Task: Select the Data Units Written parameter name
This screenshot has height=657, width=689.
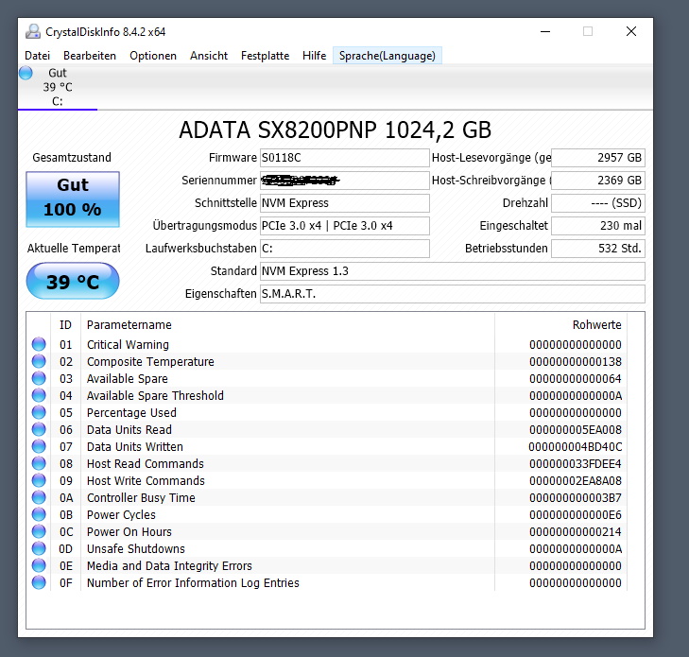Action: coord(135,447)
